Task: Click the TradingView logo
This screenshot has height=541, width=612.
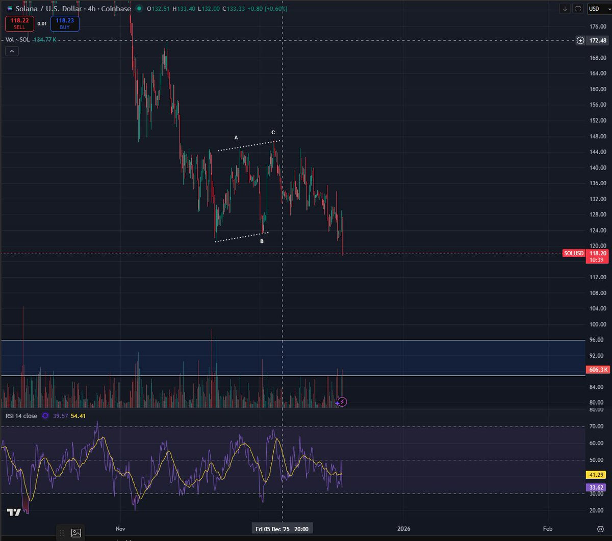Action: click(x=14, y=512)
